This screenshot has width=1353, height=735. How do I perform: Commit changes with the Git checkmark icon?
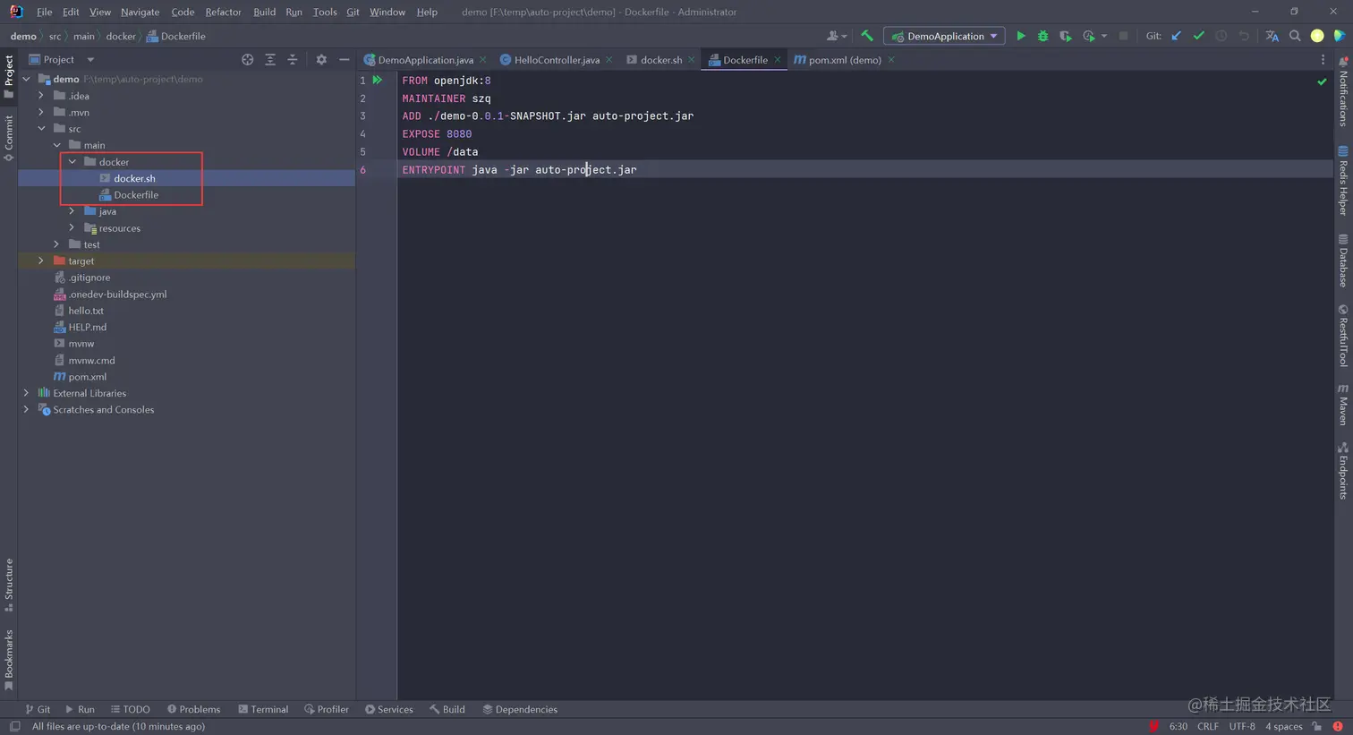tap(1199, 36)
